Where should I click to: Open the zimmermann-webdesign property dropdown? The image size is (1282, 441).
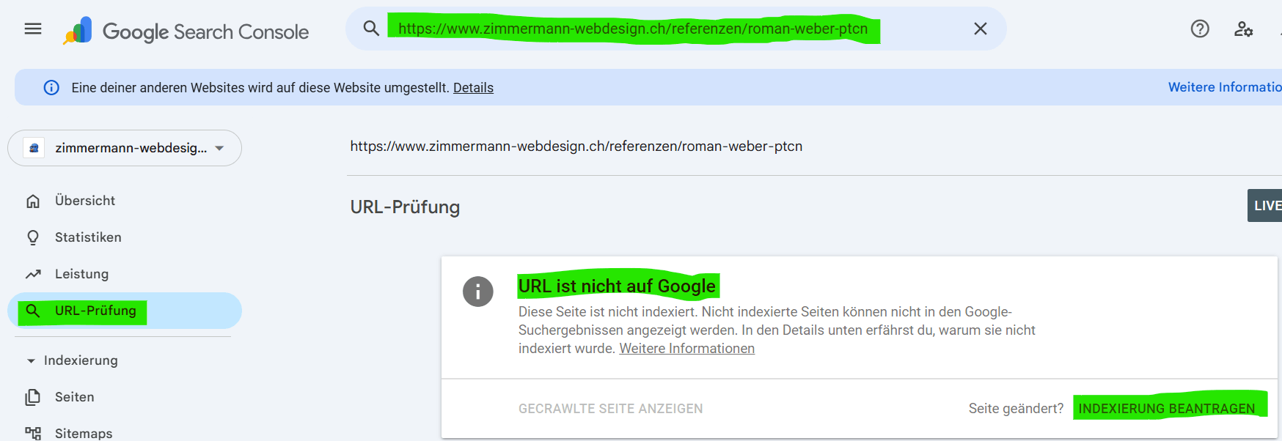(125, 148)
